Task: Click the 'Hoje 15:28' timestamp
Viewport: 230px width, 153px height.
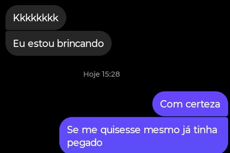Action: pyautogui.click(x=102, y=74)
